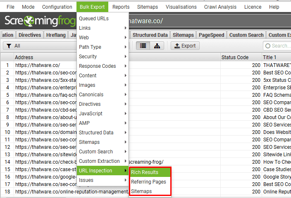Viewport: 291px width, 198px height.
Task: Click the Export button
Action: click(x=185, y=46)
